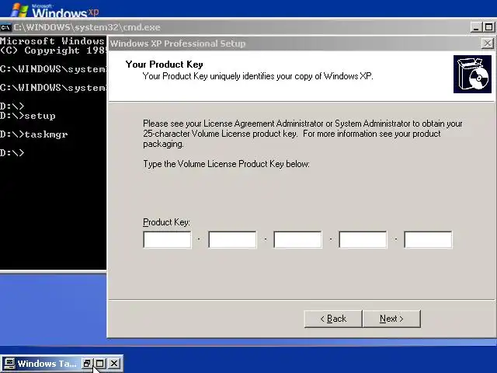
Task: Minimize the cmd.exe window
Action: tap(476, 27)
